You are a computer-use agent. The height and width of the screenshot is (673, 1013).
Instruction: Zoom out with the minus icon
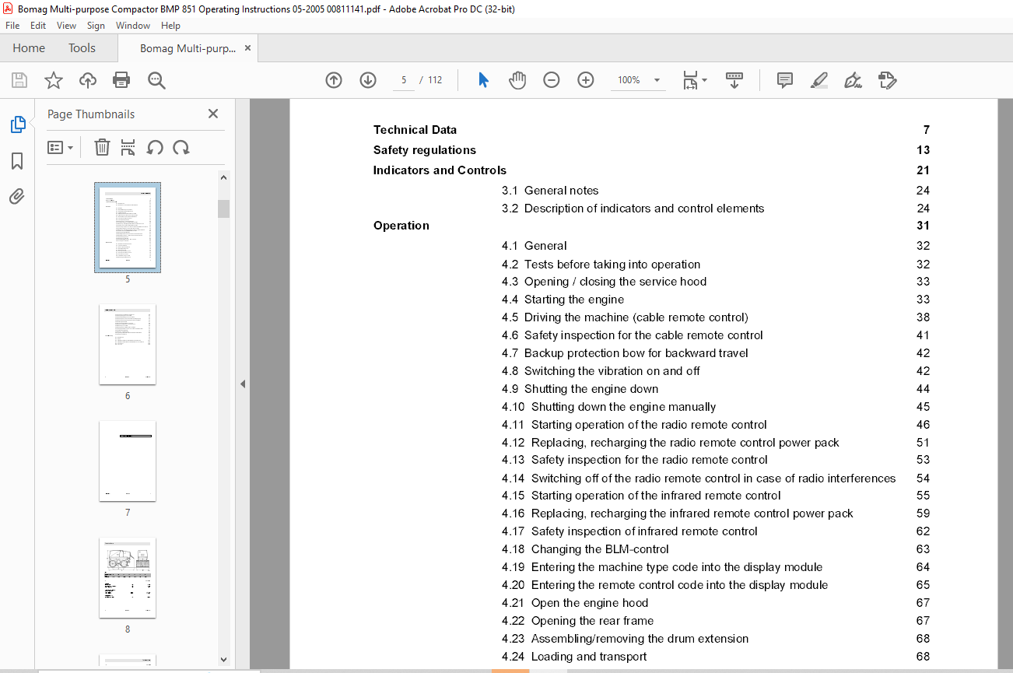click(552, 80)
